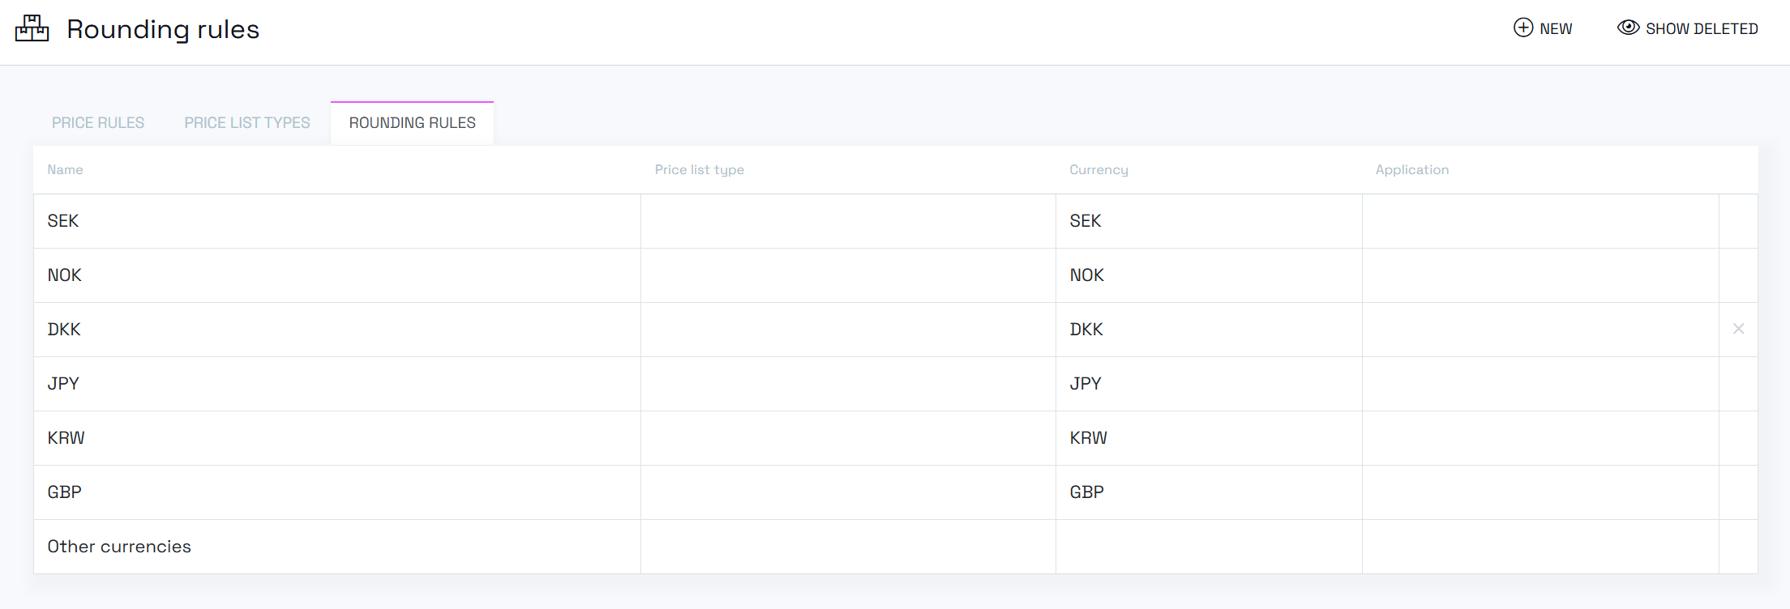
Task: Open the SEK rounding rule name
Action: (x=63, y=221)
